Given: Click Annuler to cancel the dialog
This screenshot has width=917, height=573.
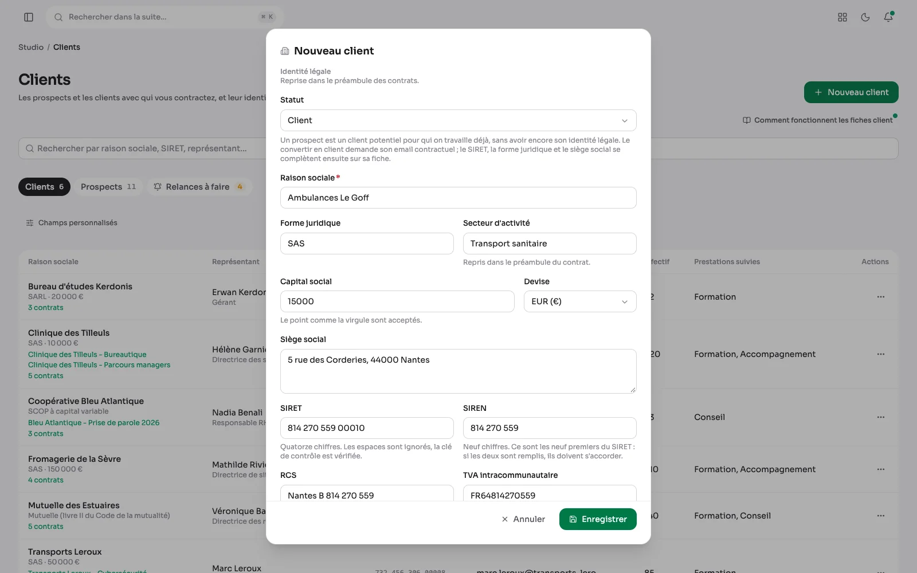Looking at the screenshot, I should (523, 519).
